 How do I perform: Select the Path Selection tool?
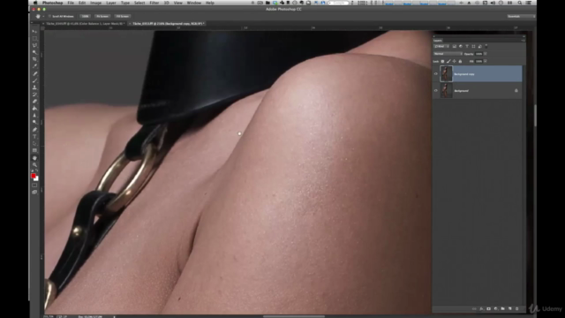click(x=34, y=143)
